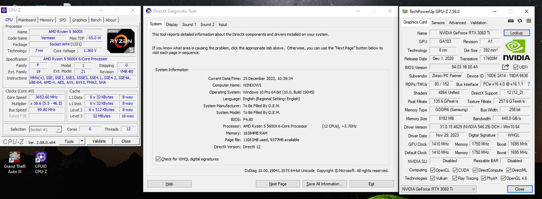Click the Close button in CPU-Z

point(126,142)
